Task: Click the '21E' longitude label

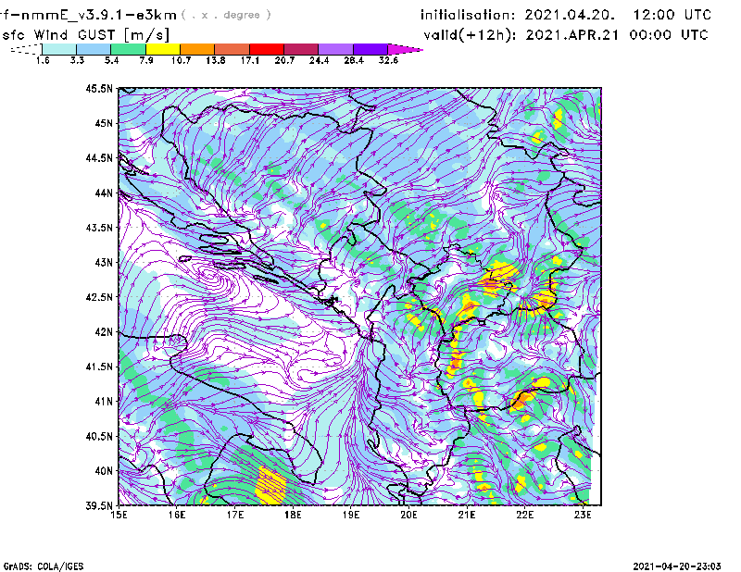Action: pos(467,515)
